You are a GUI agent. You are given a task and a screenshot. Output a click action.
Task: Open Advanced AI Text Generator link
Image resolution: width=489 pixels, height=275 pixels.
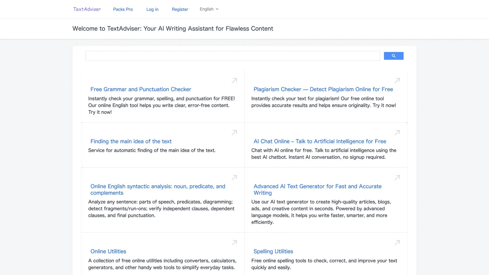click(318, 189)
